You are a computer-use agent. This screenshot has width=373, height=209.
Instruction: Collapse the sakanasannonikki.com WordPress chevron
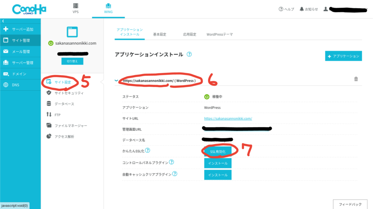coord(116,81)
